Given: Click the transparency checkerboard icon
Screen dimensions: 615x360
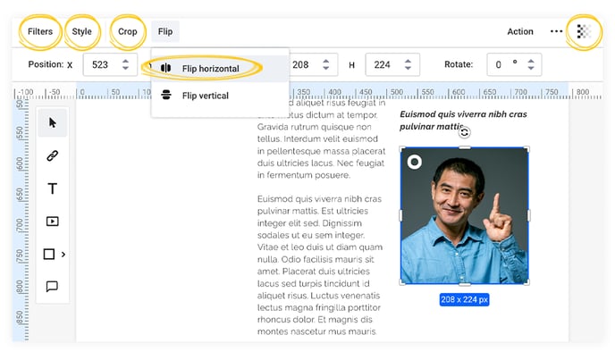Looking at the screenshot, I should click(583, 31).
